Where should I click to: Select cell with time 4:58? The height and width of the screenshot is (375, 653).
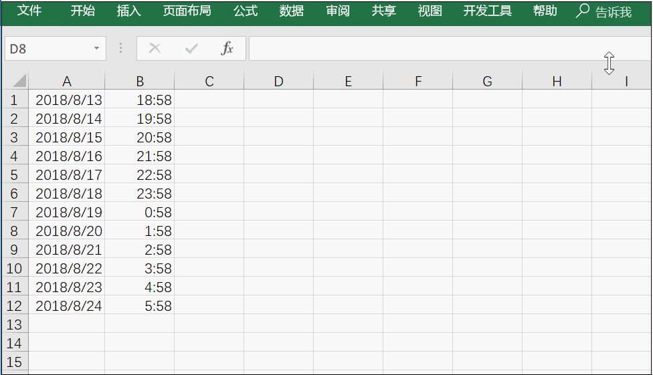[140, 287]
